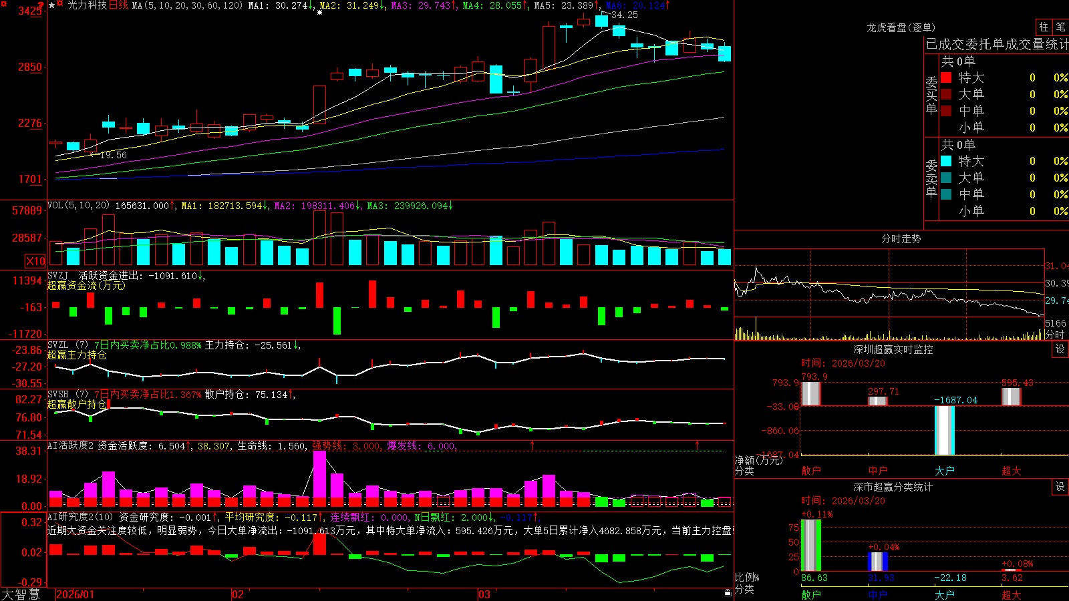Image resolution: width=1069 pixels, height=601 pixels.
Task: Click the X10 volume scale icon
Action: (35, 261)
